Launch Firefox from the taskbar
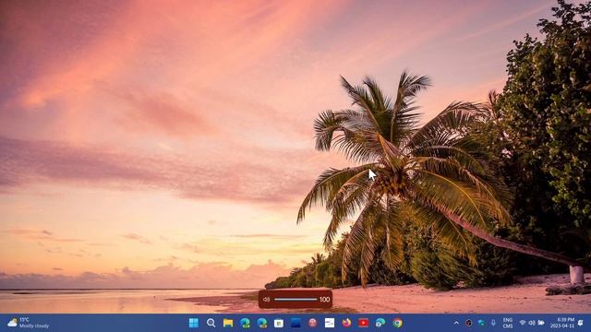Screen dimensions: 591x332 coord(346,323)
